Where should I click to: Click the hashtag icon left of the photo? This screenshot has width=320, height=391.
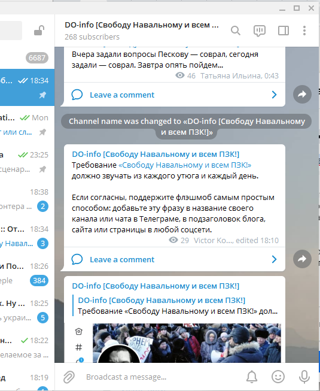[x=79, y=347]
